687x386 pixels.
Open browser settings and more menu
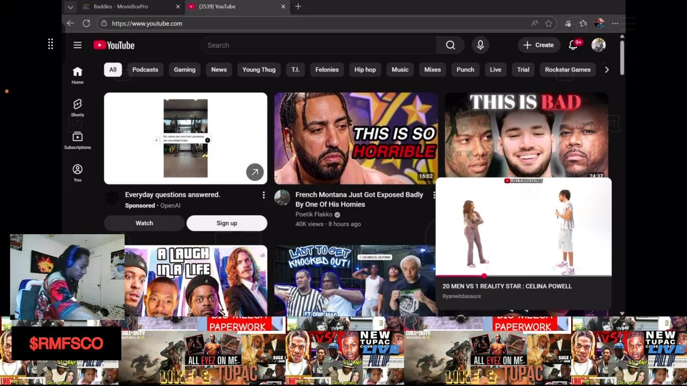[615, 23]
